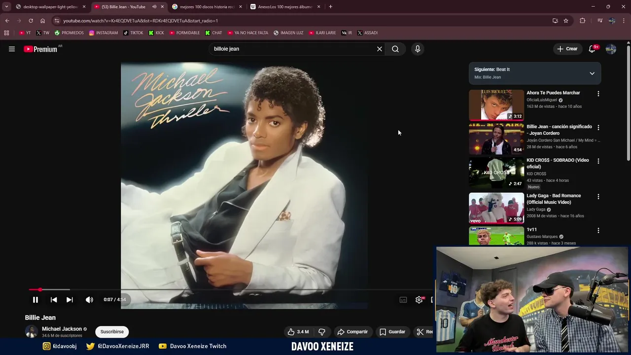This screenshot has height=355, width=631.
Task: Play the KID CRO$$ SOBRADO thumbnail
Action: (x=496, y=173)
